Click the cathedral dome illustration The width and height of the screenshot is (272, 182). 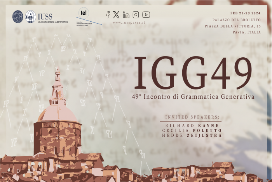pos(58,113)
